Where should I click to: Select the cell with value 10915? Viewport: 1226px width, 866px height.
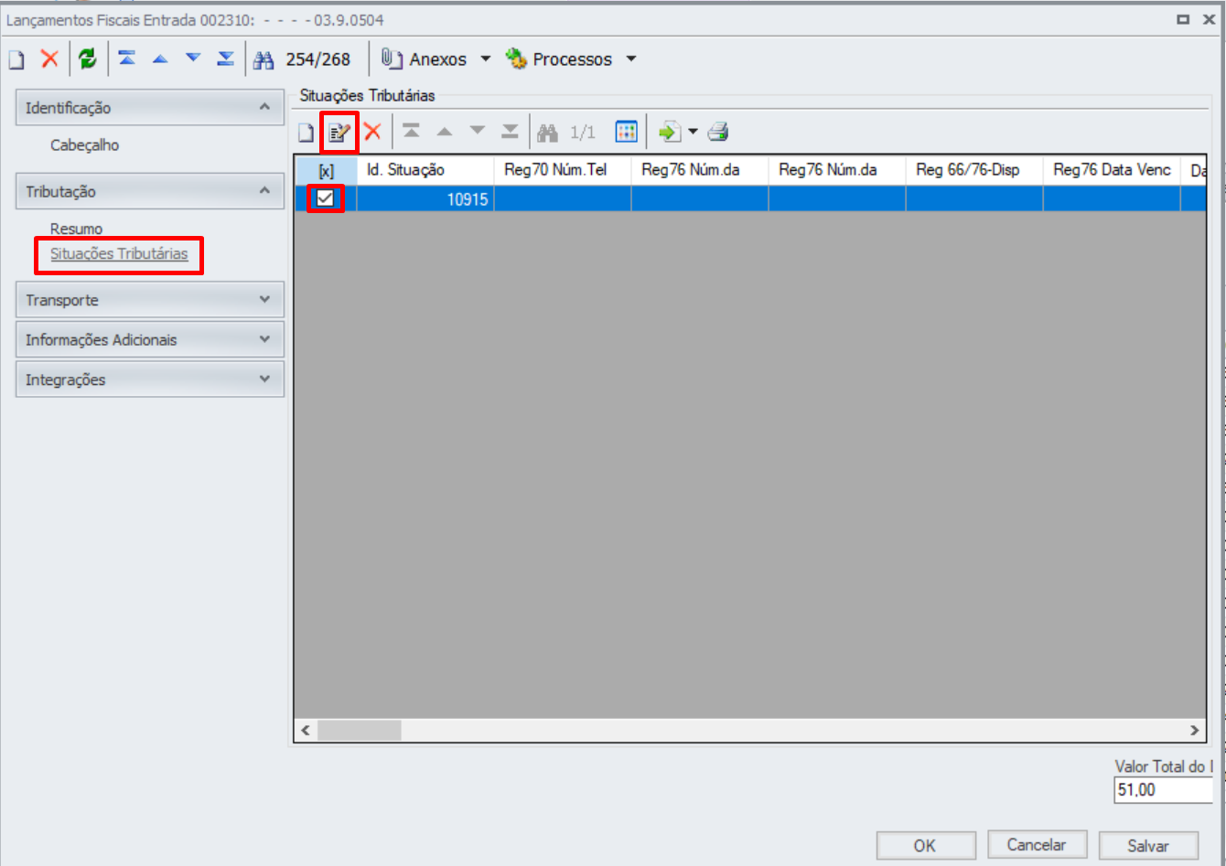coord(425,199)
